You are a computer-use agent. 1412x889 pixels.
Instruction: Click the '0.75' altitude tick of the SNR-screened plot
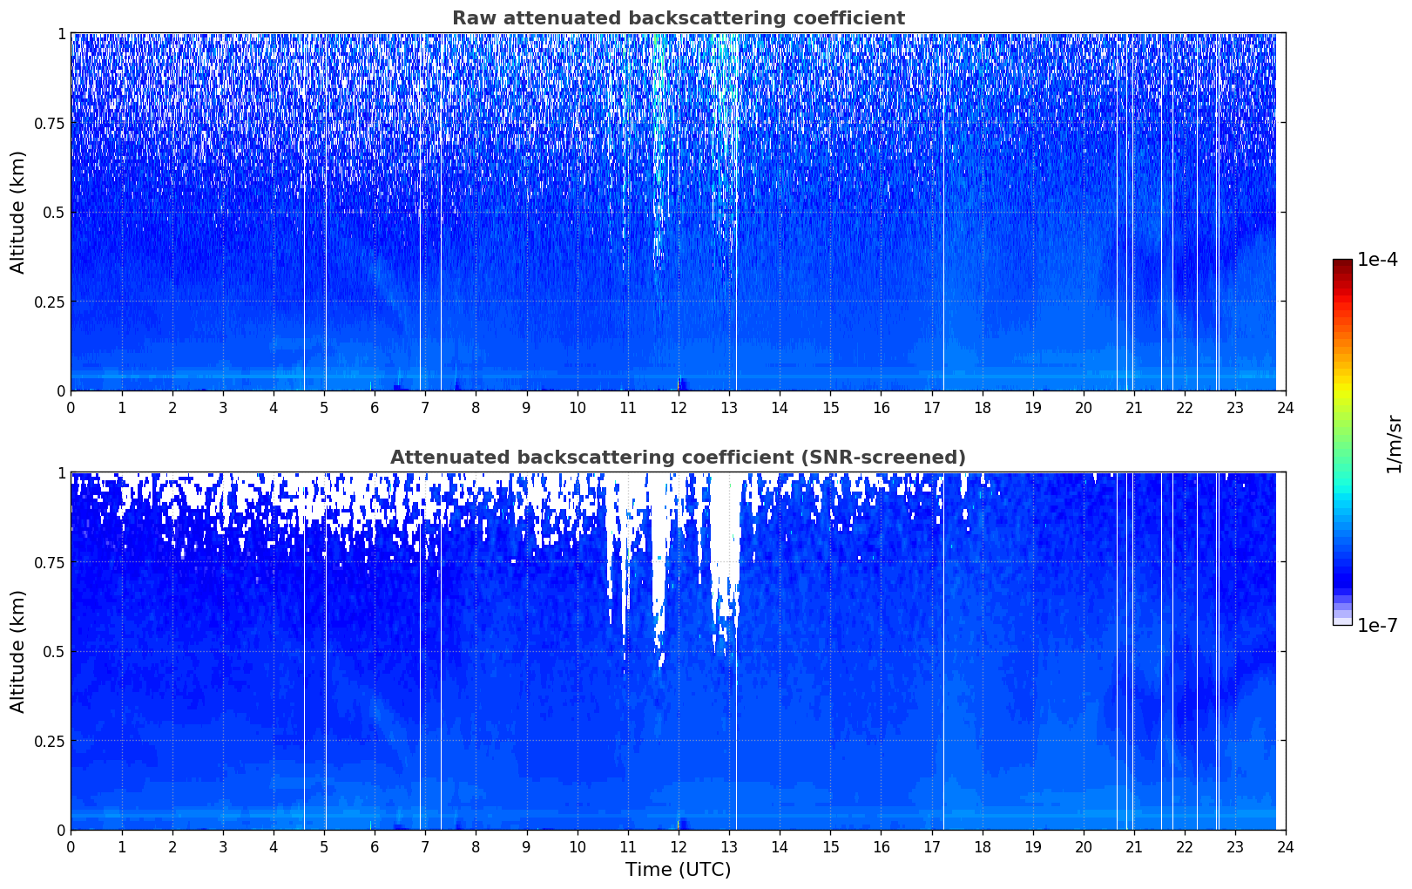point(51,563)
